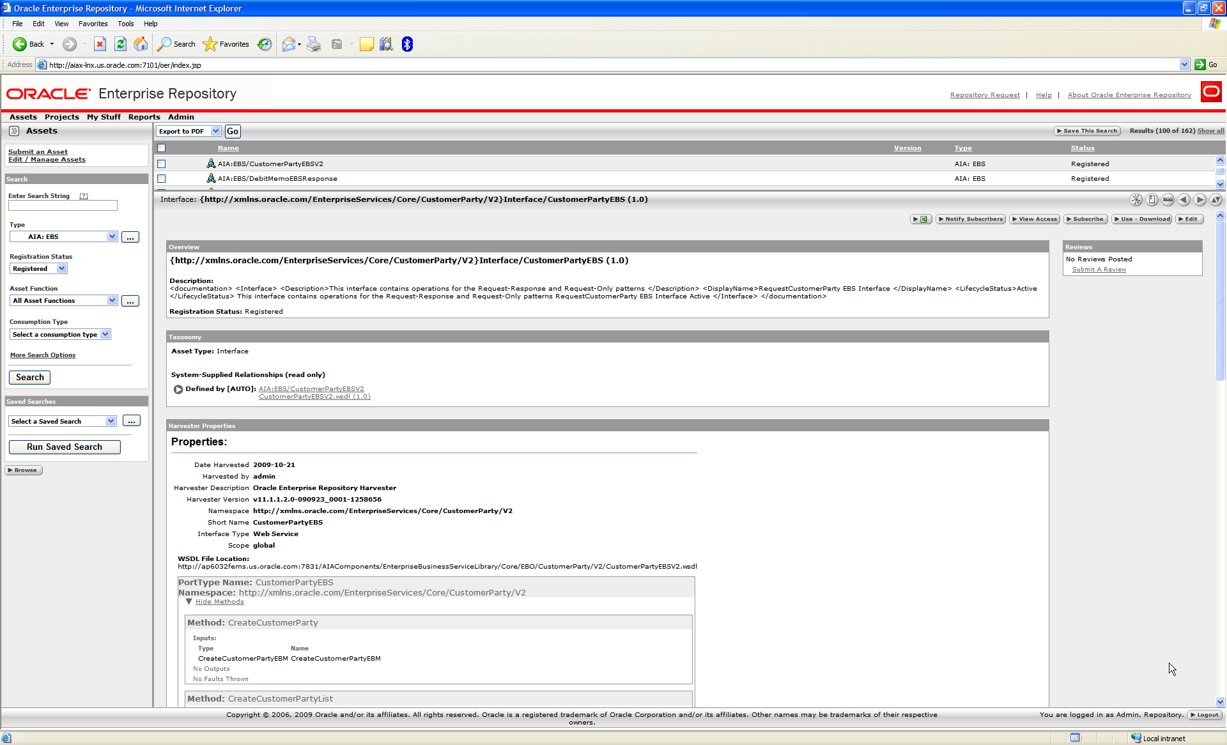Collapse the Assets sidebar with the chevron icon
The height and width of the screenshot is (745, 1227).
click(x=14, y=131)
